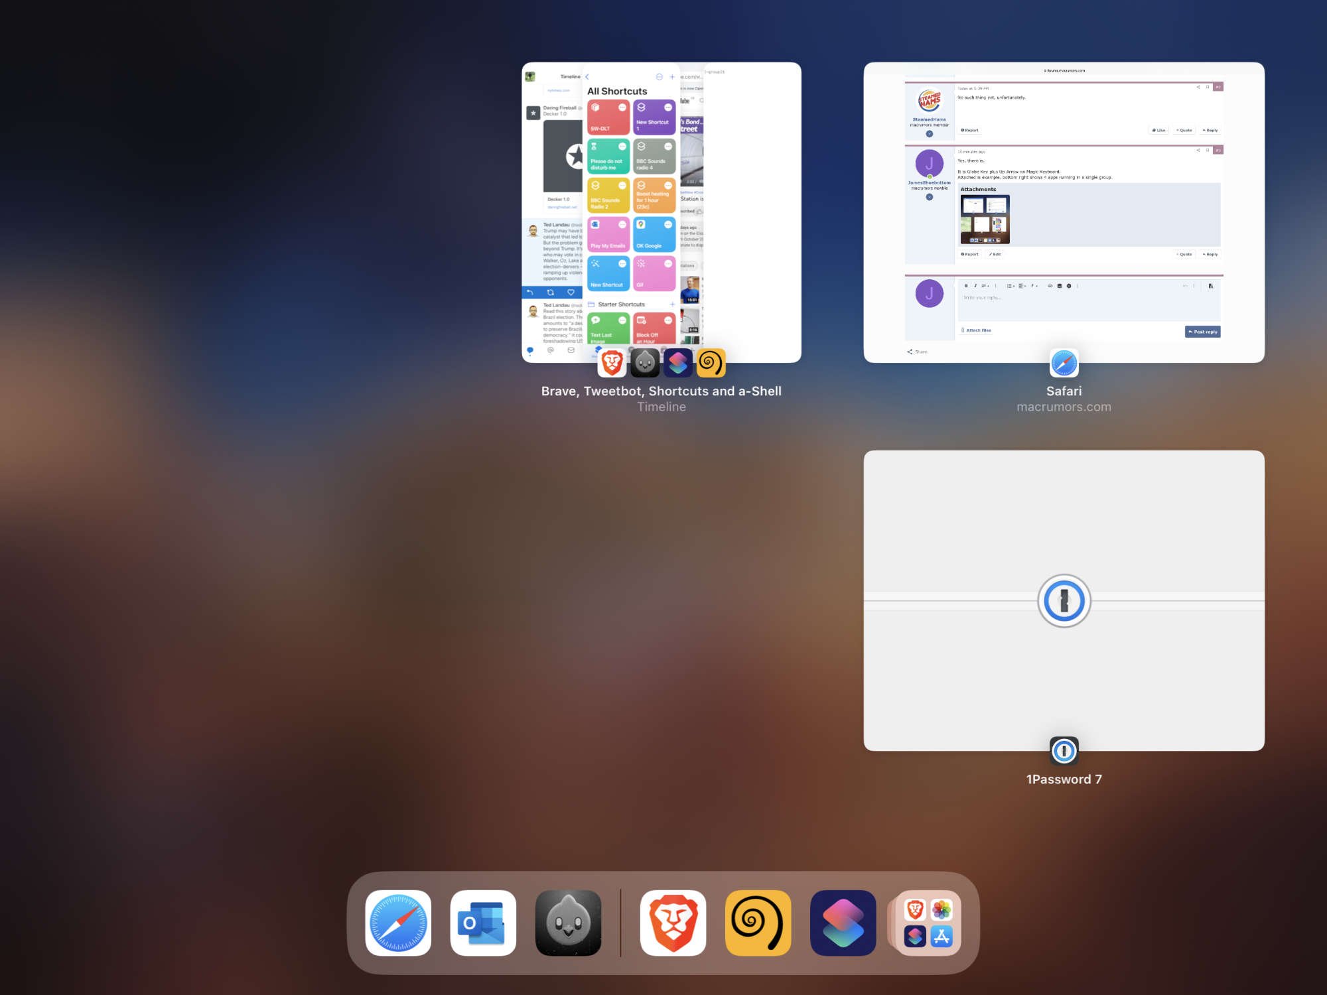Launch Shortcuts app from the dock
This screenshot has height=995, width=1327.
pyautogui.click(x=843, y=923)
